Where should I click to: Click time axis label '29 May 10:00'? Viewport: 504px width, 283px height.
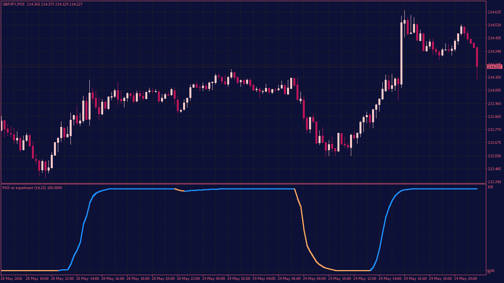(340, 279)
